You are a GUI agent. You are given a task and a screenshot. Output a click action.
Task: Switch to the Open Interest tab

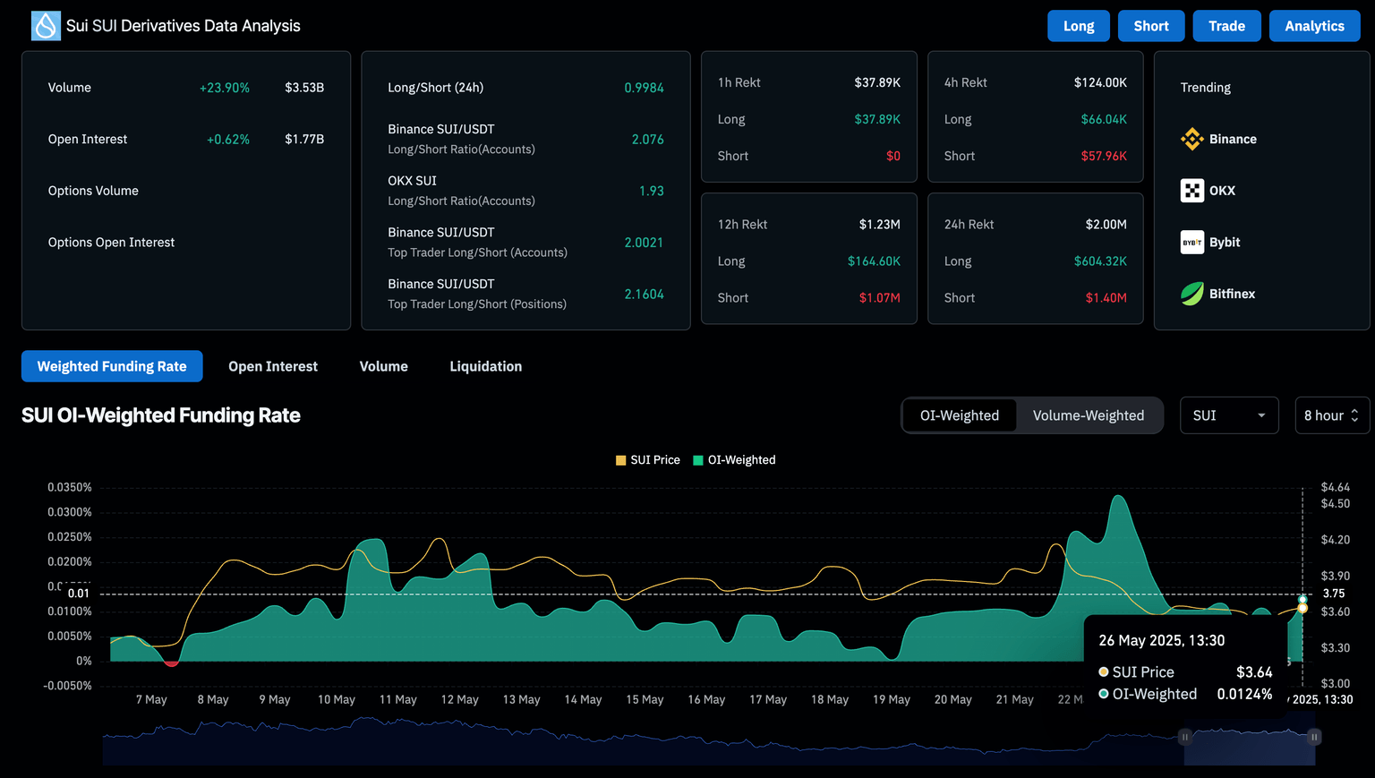click(x=273, y=366)
